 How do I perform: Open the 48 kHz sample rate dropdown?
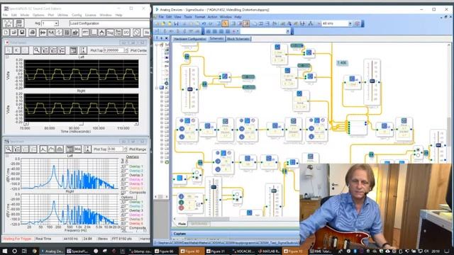(x=350, y=23)
